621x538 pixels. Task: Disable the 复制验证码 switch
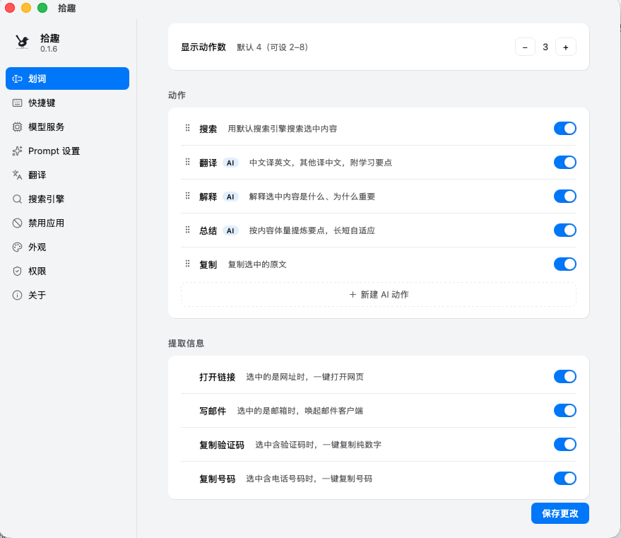pyautogui.click(x=564, y=445)
